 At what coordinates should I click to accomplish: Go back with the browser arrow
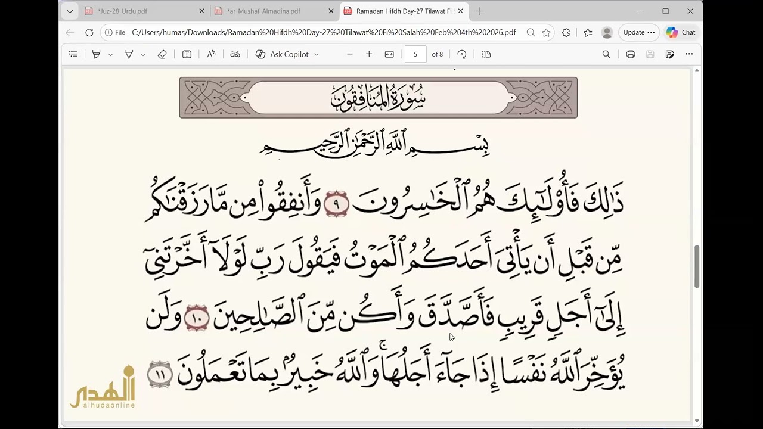[70, 32]
